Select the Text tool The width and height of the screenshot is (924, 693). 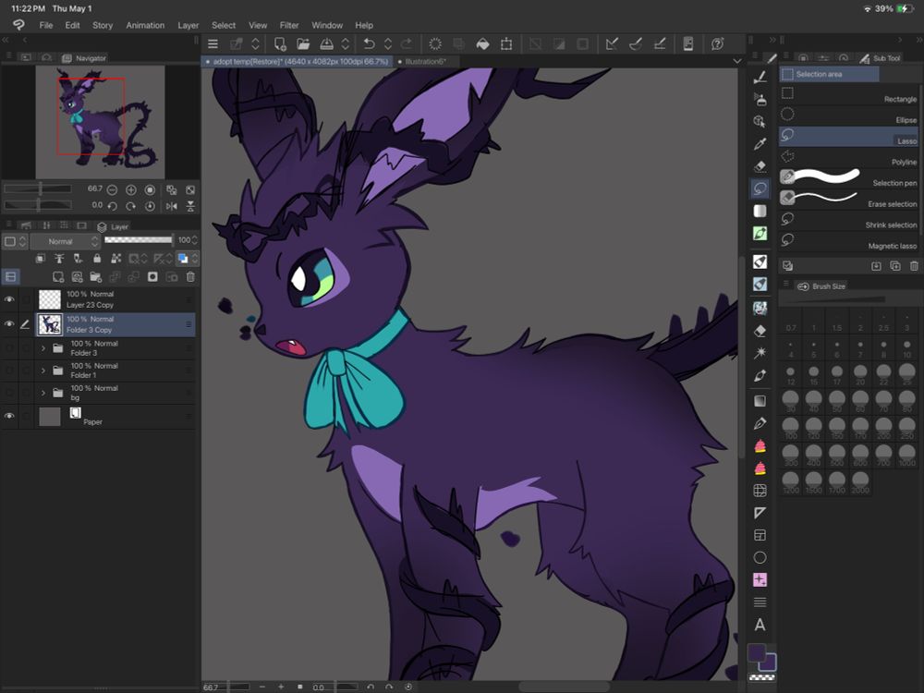pos(760,625)
